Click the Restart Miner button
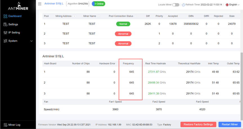 [229, 124]
